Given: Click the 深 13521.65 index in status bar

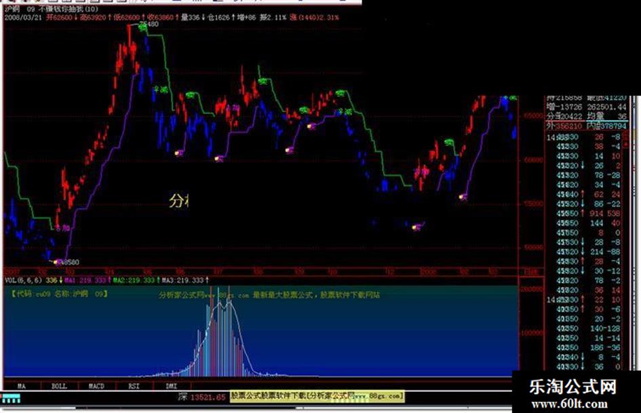Looking at the screenshot, I should coord(202,397).
